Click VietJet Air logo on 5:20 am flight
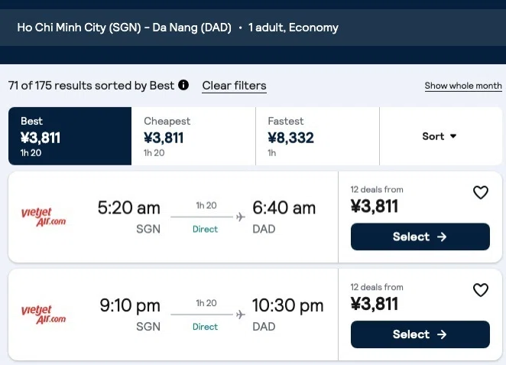The height and width of the screenshot is (365, 506). pos(44,217)
